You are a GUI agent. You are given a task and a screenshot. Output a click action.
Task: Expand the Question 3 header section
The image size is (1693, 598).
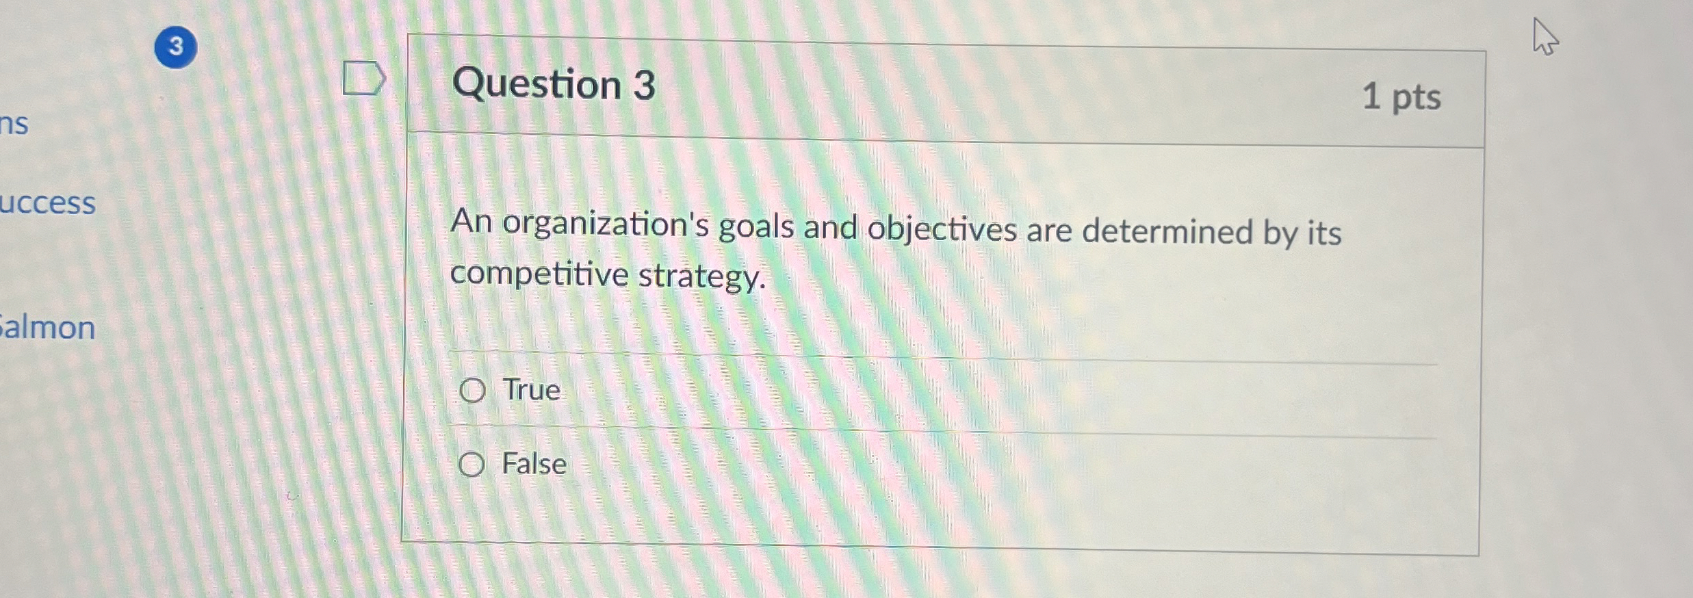point(556,85)
